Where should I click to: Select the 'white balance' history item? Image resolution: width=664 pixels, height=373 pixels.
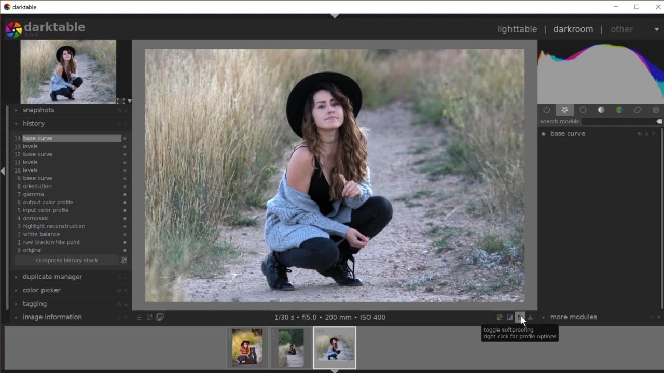(x=41, y=234)
